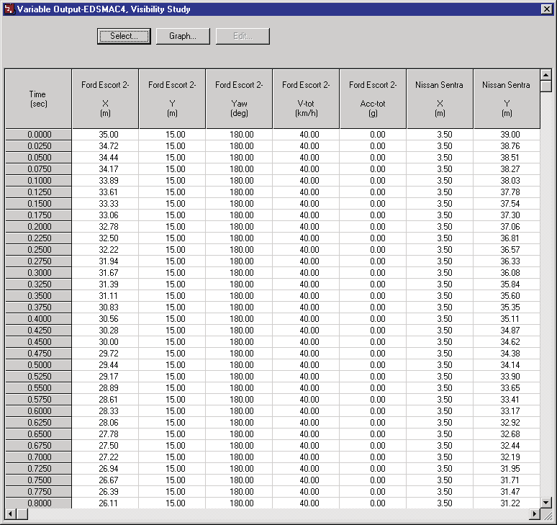
Task: Click vertical scrollbar down arrow
Action: [x=545, y=502]
